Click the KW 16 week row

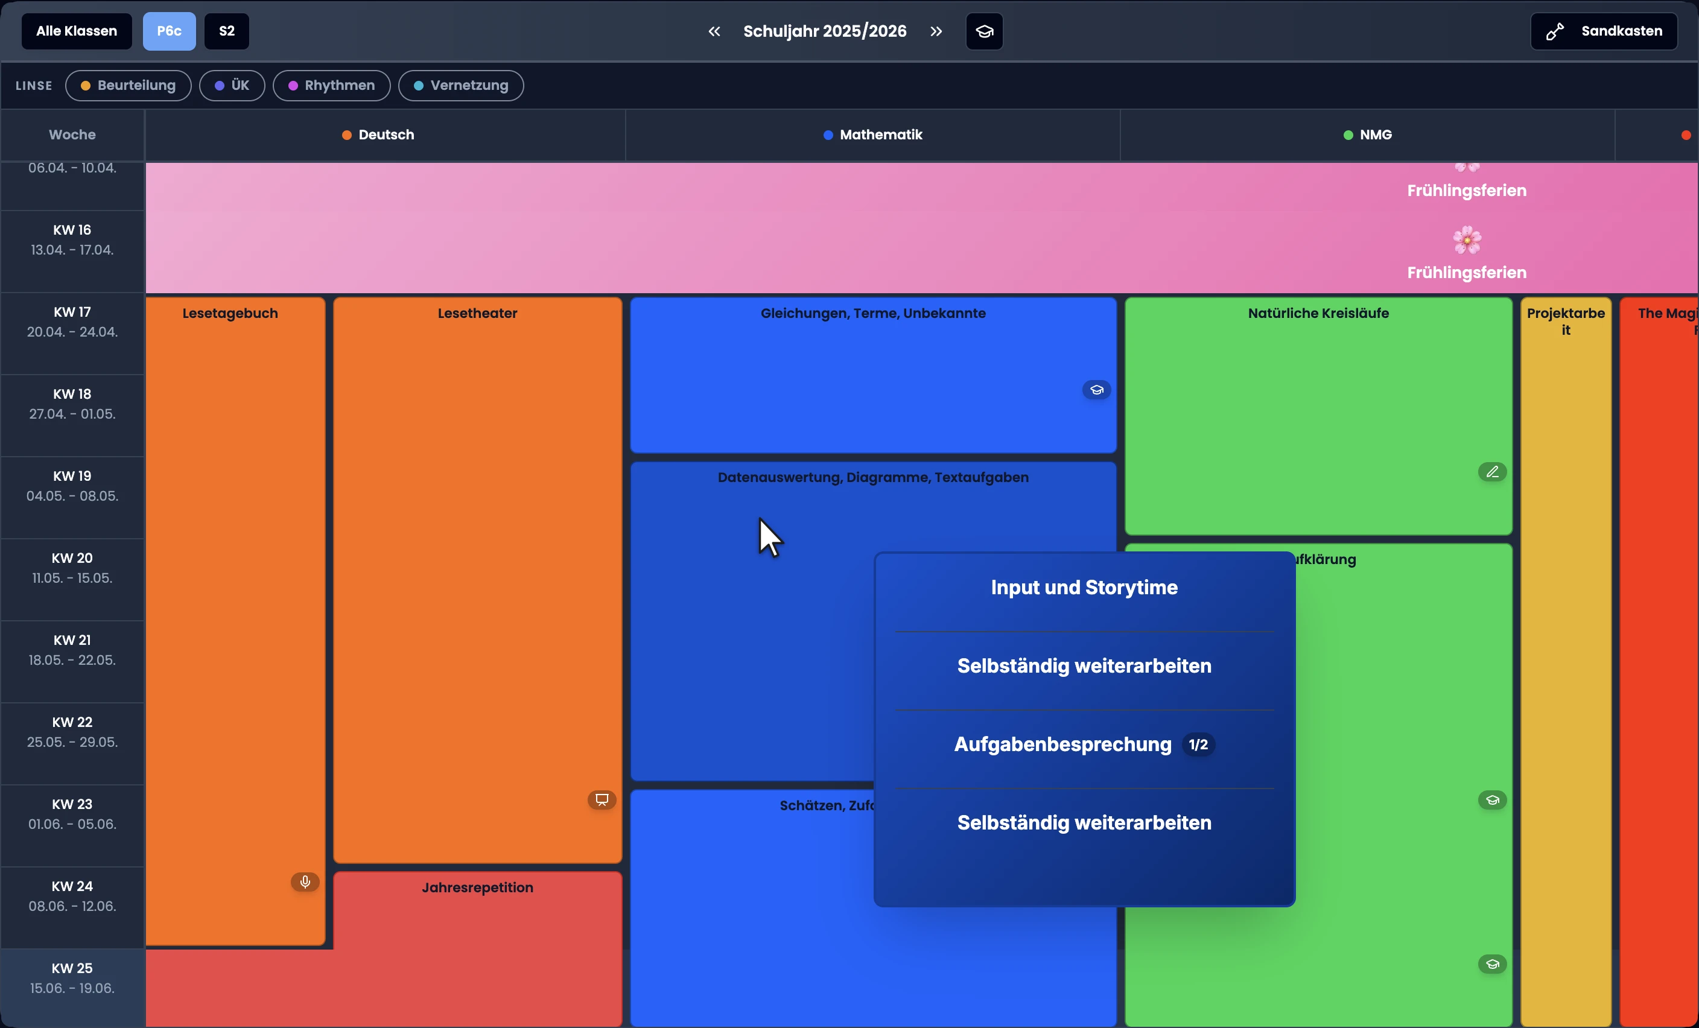point(72,252)
